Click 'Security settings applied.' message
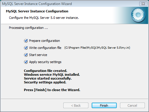Screen dimensions: 149x112 [45, 82]
